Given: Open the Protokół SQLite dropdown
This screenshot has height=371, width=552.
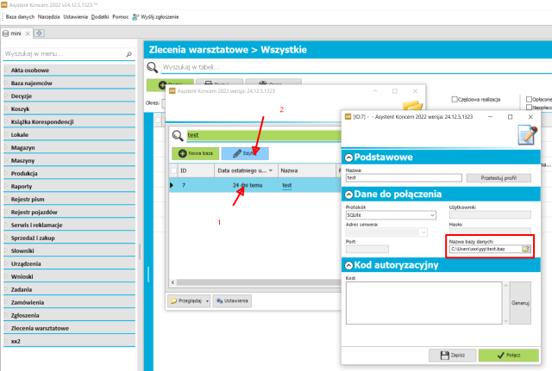Looking at the screenshot, I should [x=432, y=215].
